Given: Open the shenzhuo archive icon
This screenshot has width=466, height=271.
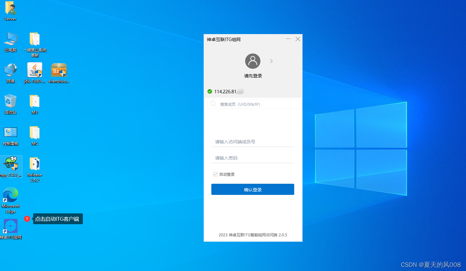Looking at the screenshot, I should tap(59, 73).
